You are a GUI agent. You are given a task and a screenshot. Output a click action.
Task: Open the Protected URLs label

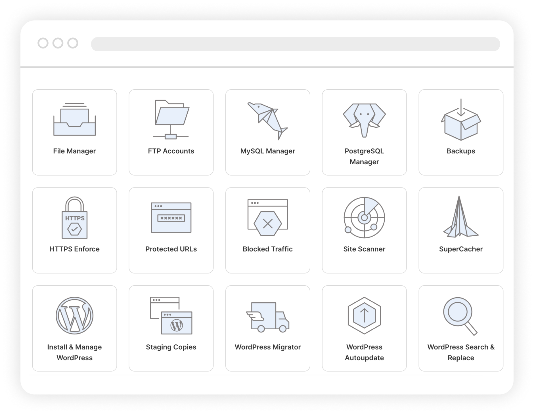(171, 249)
